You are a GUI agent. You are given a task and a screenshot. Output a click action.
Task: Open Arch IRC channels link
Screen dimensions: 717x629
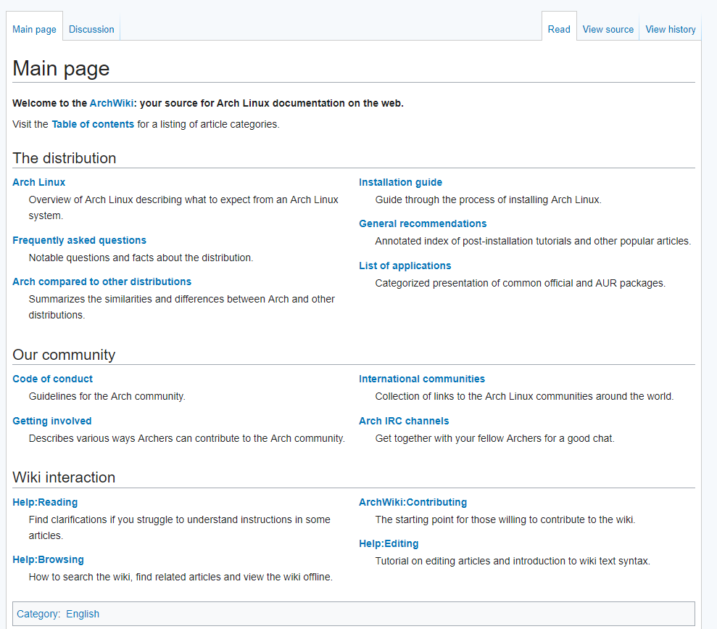click(404, 421)
